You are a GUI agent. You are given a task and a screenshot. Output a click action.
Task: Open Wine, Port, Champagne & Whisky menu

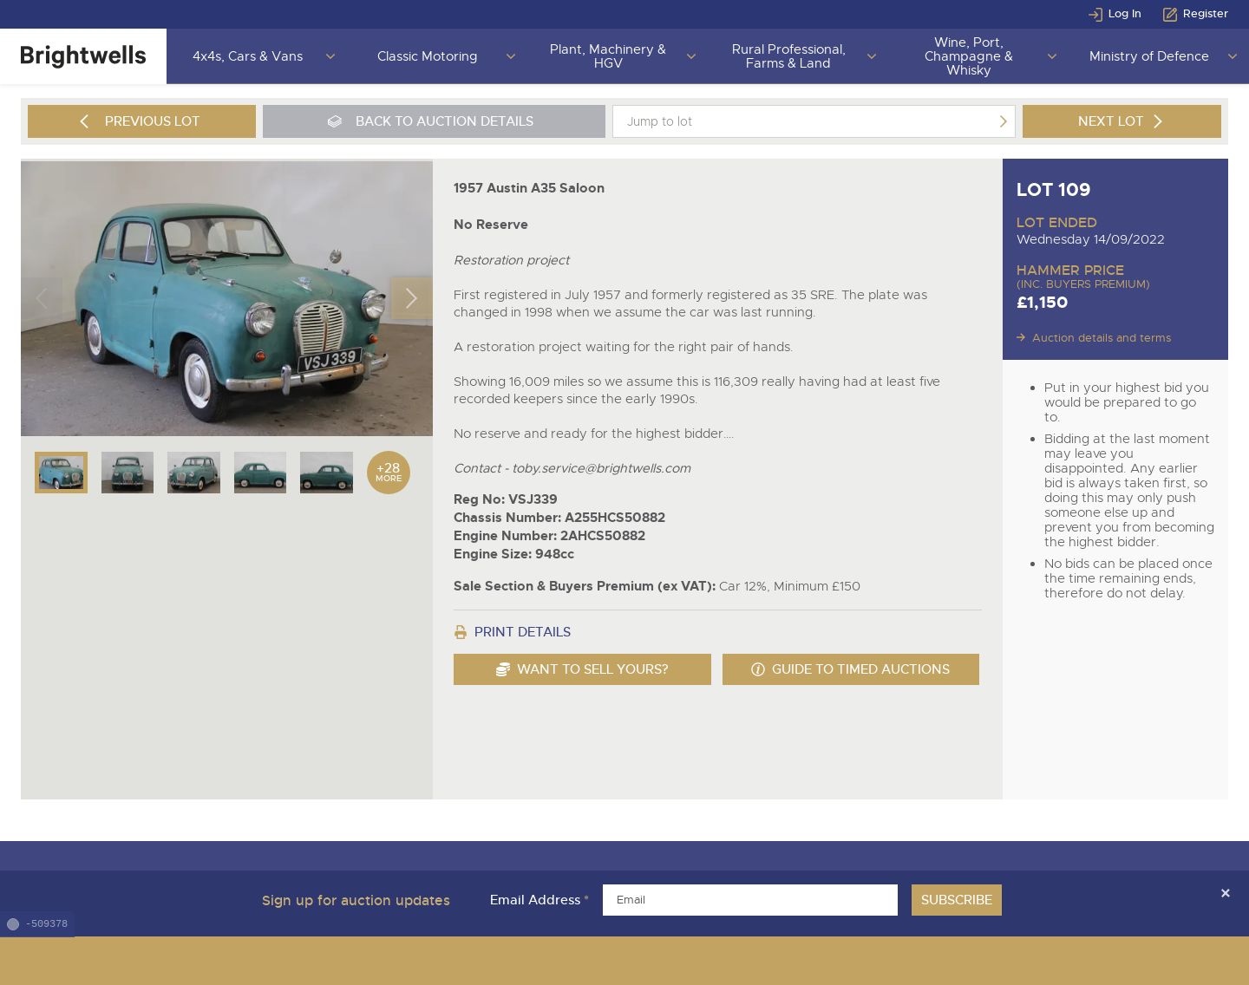[969, 56]
